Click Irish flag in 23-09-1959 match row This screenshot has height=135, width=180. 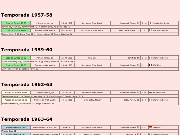coord(138,65)
